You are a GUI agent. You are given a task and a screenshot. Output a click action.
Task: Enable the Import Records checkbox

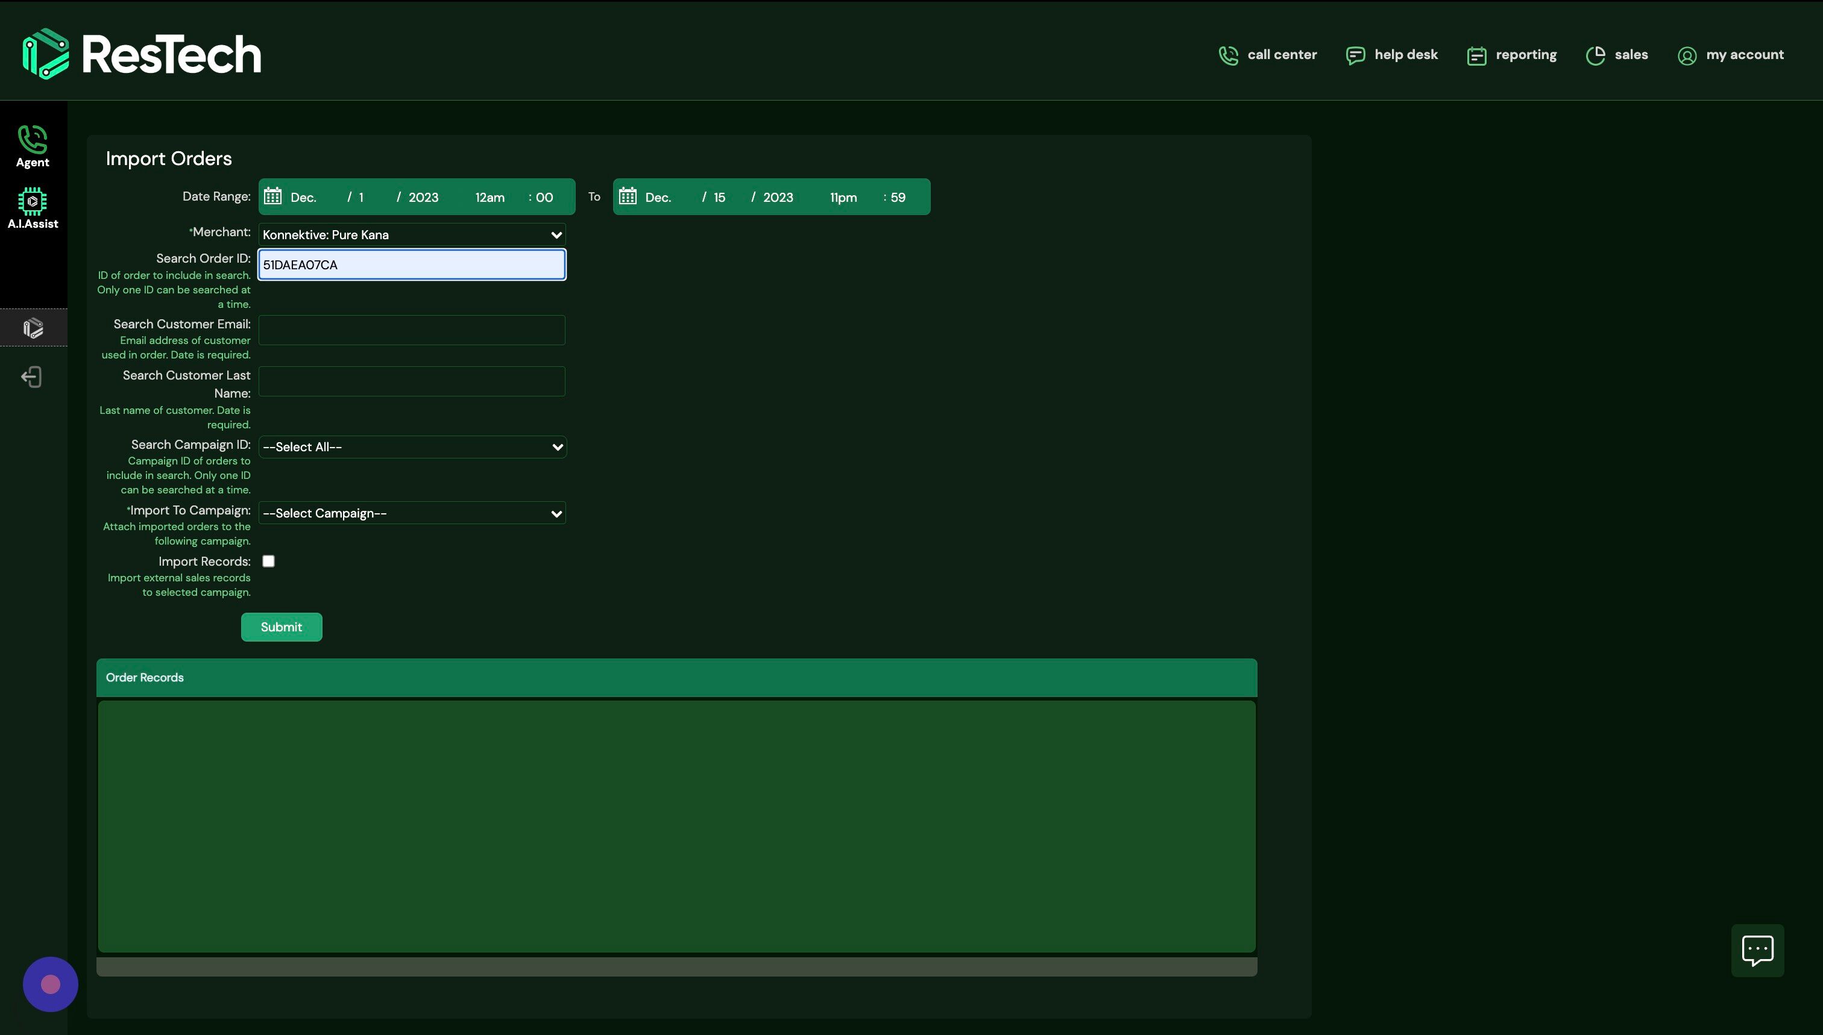coord(268,561)
